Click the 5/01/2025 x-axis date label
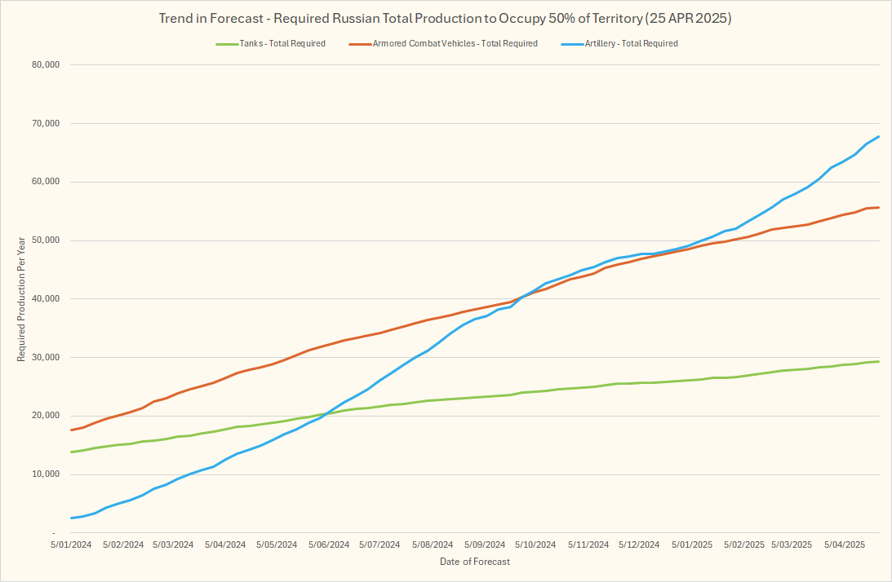This screenshot has width=892, height=582. click(x=691, y=544)
